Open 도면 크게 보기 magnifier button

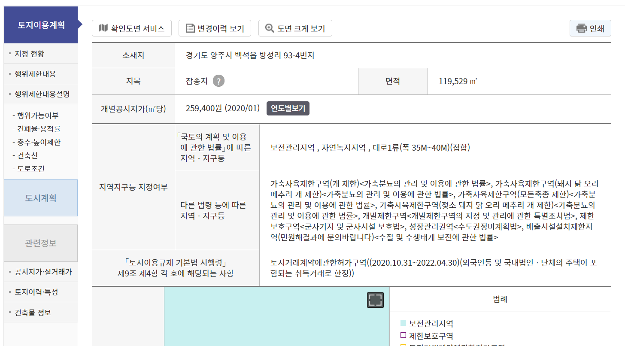(295, 28)
